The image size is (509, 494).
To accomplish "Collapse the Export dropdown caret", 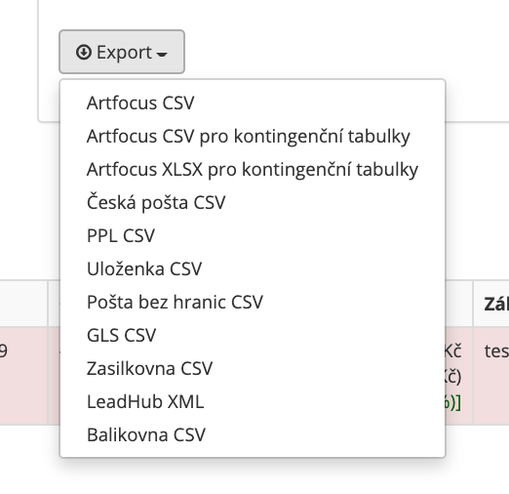I will tap(162, 54).
